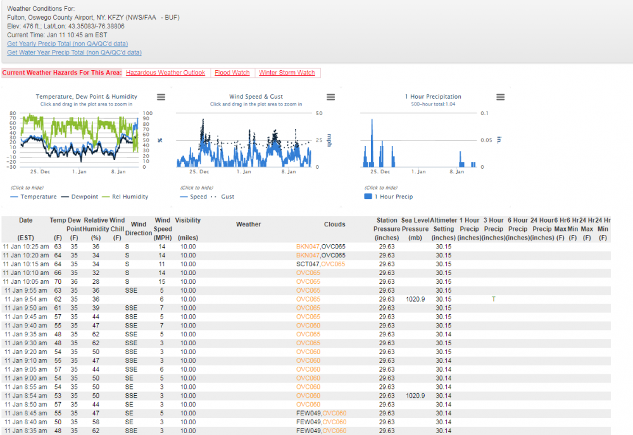Open the Temperature chart hamburger menu
Viewport: 633px width, 435px height.
(161, 97)
